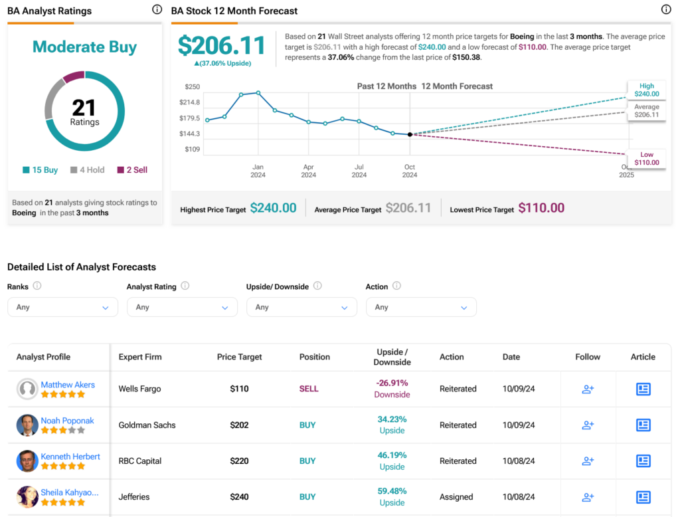Open Matthew Akers analyst profile
The image size is (680, 517).
coord(68,385)
